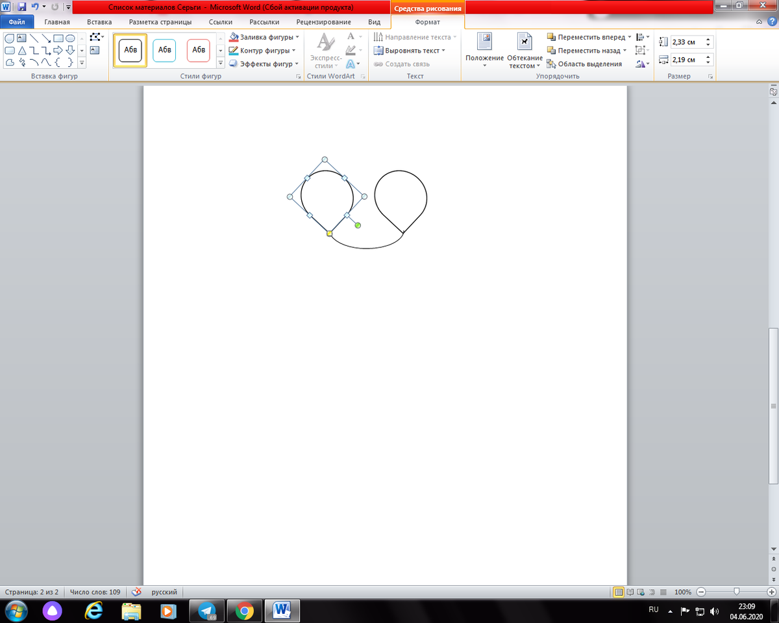Select the arrow line shape
This screenshot has height=623, width=779.
pyautogui.click(x=46, y=38)
